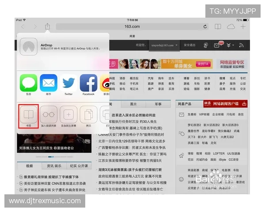This screenshot has height=212, width=265.
Task: Select the 资讯 娱乐 tab
Action: pyautogui.click(x=54, y=166)
